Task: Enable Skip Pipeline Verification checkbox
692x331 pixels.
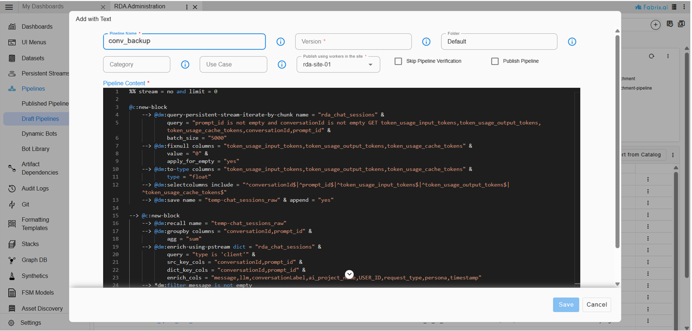Action: [398, 61]
